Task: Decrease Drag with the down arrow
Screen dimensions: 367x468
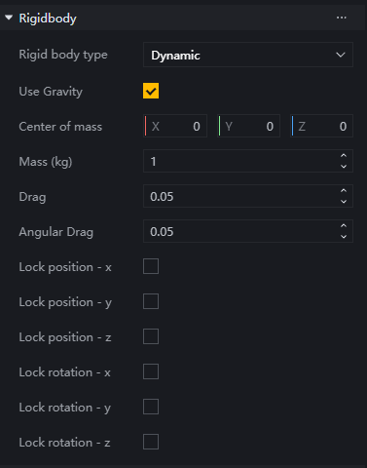Action: [344, 202]
